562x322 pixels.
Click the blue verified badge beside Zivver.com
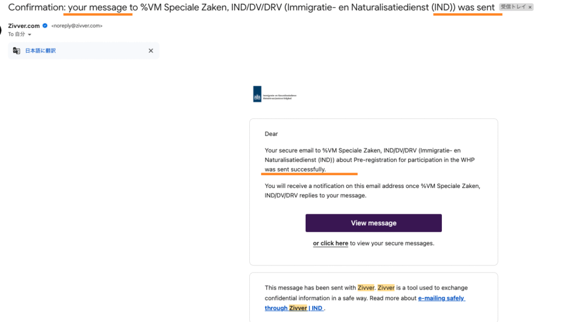click(45, 25)
